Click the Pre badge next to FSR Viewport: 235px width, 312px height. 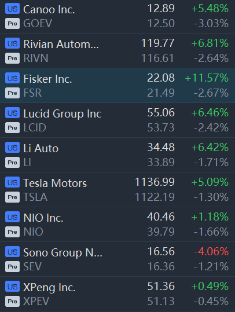(x=12, y=93)
